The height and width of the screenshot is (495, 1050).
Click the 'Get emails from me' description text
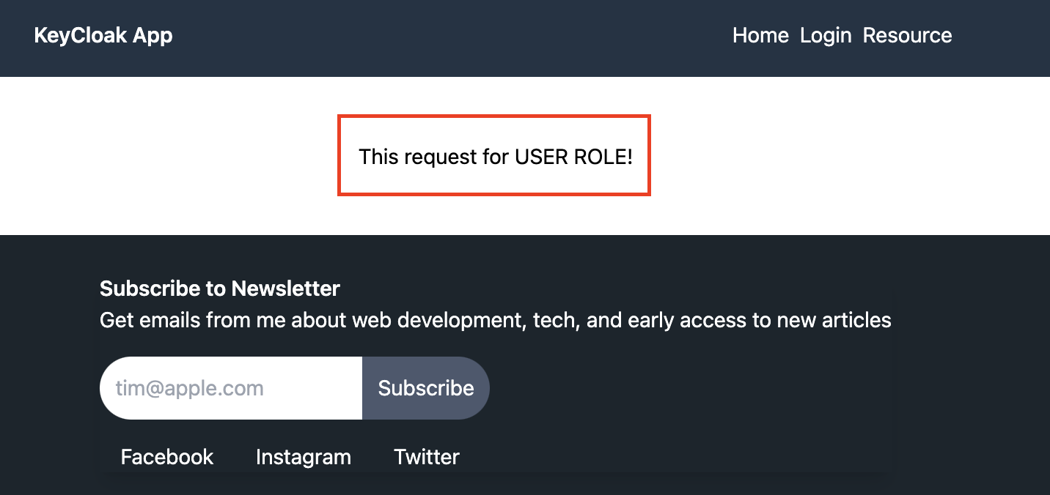[x=495, y=320]
